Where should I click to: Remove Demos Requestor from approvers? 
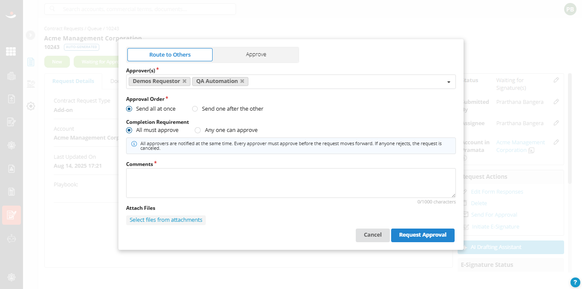pyautogui.click(x=184, y=81)
